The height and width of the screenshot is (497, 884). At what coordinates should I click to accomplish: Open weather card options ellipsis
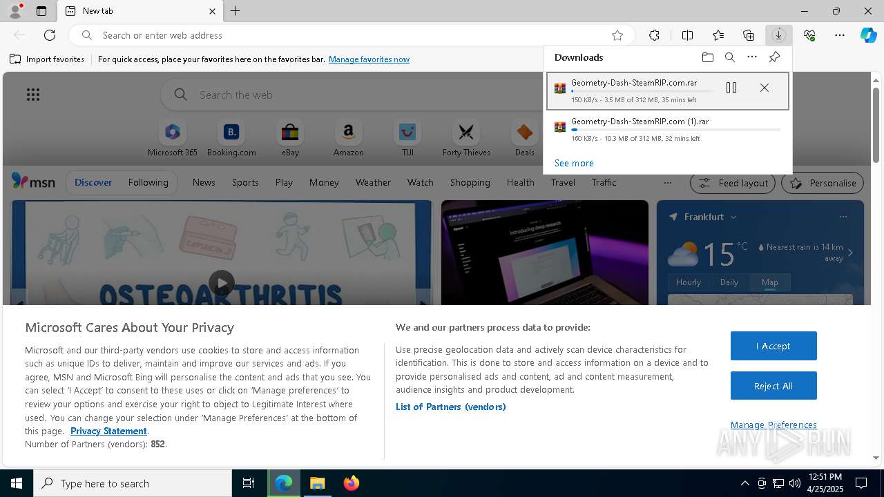(843, 217)
